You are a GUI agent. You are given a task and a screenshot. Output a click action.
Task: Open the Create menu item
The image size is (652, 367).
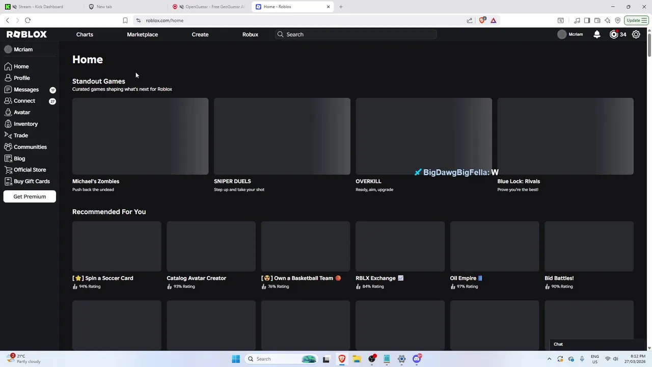coord(200,34)
